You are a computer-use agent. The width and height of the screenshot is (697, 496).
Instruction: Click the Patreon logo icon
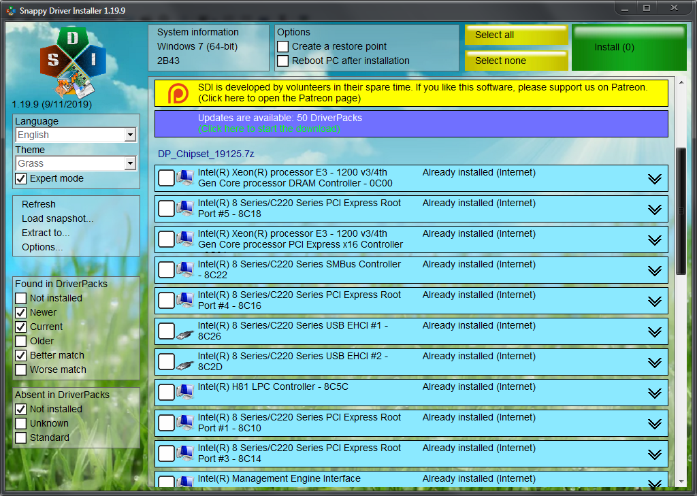coord(178,93)
